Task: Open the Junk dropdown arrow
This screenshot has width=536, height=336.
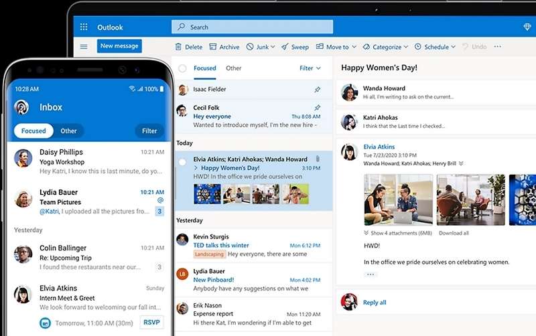Action: point(273,46)
